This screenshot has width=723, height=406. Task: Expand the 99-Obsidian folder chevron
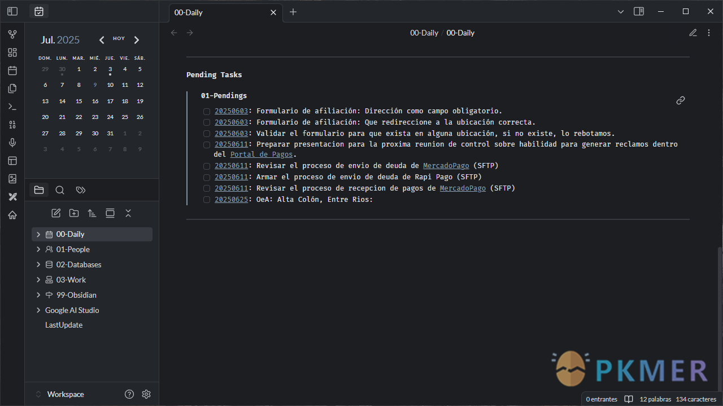pyautogui.click(x=38, y=295)
